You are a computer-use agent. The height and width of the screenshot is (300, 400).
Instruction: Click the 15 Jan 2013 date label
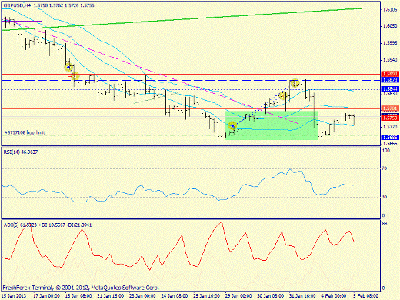(x=14, y=296)
